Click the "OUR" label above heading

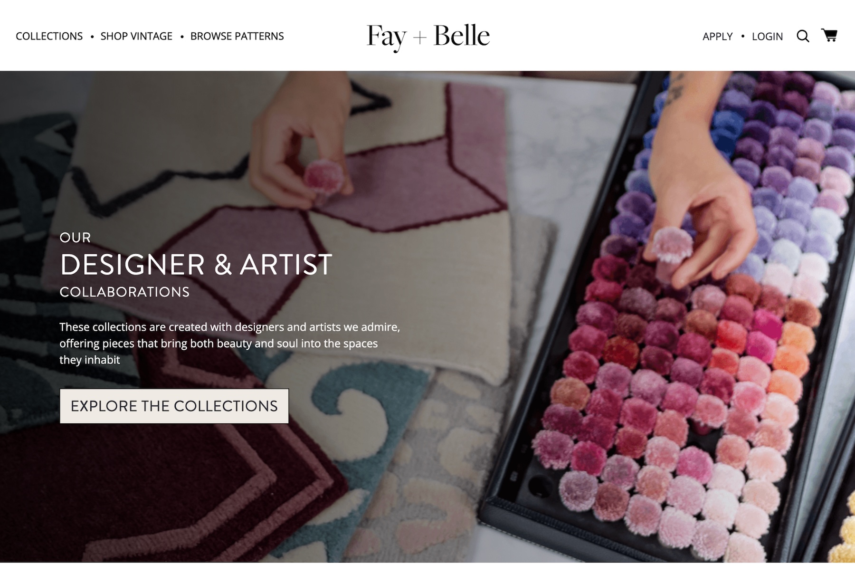point(75,238)
